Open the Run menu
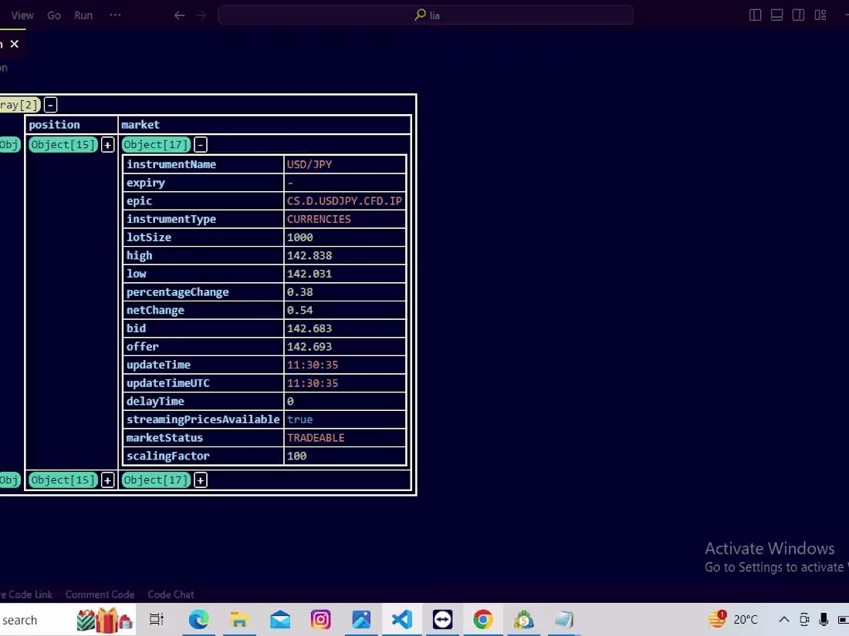The width and height of the screenshot is (849, 636). tap(83, 15)
